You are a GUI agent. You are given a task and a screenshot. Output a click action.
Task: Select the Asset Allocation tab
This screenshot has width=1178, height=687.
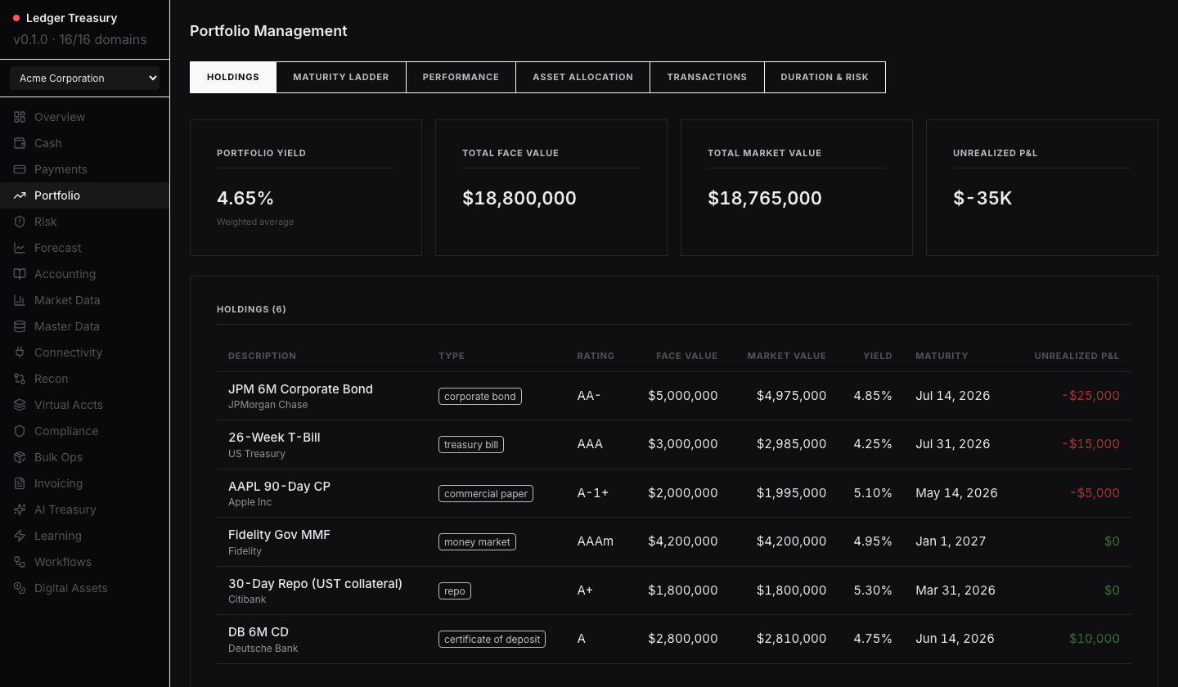[x=582, y=77]
